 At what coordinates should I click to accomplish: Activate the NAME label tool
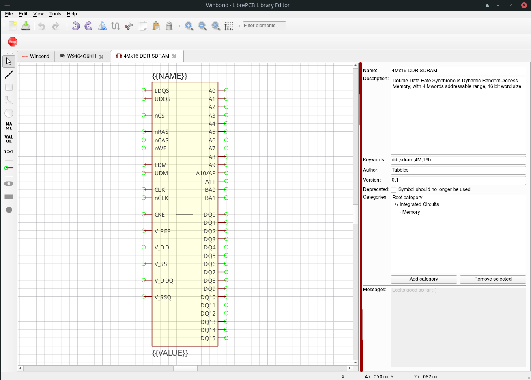tap(9, 126)
